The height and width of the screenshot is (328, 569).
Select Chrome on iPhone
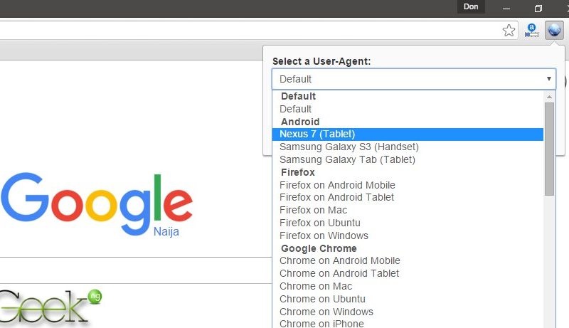tap(321, 324)
